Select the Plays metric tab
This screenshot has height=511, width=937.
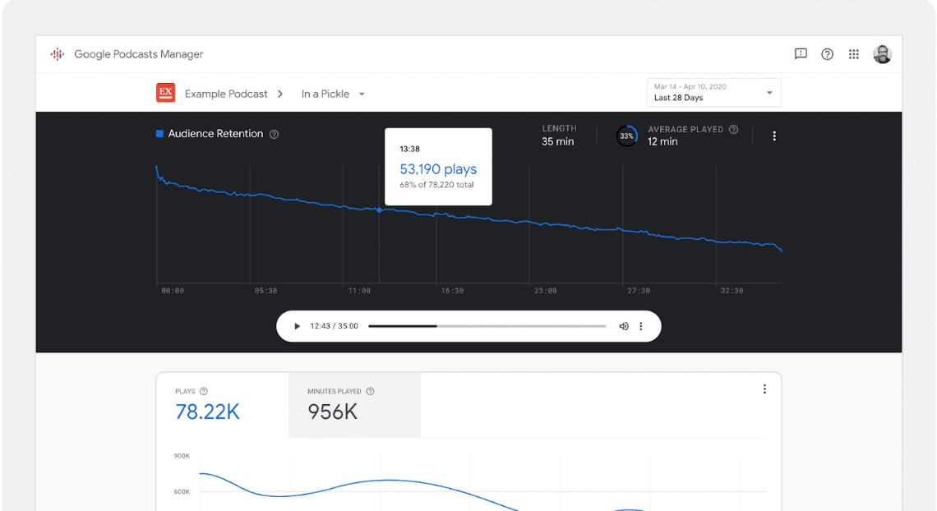(x=223, y=405)
